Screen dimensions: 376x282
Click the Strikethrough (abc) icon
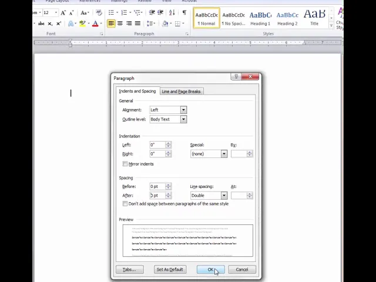point(41,23)
